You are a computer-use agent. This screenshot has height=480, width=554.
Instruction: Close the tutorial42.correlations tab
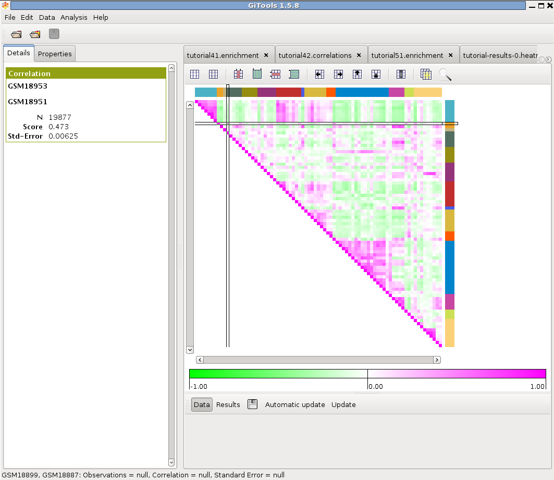(x=359, y=55)
